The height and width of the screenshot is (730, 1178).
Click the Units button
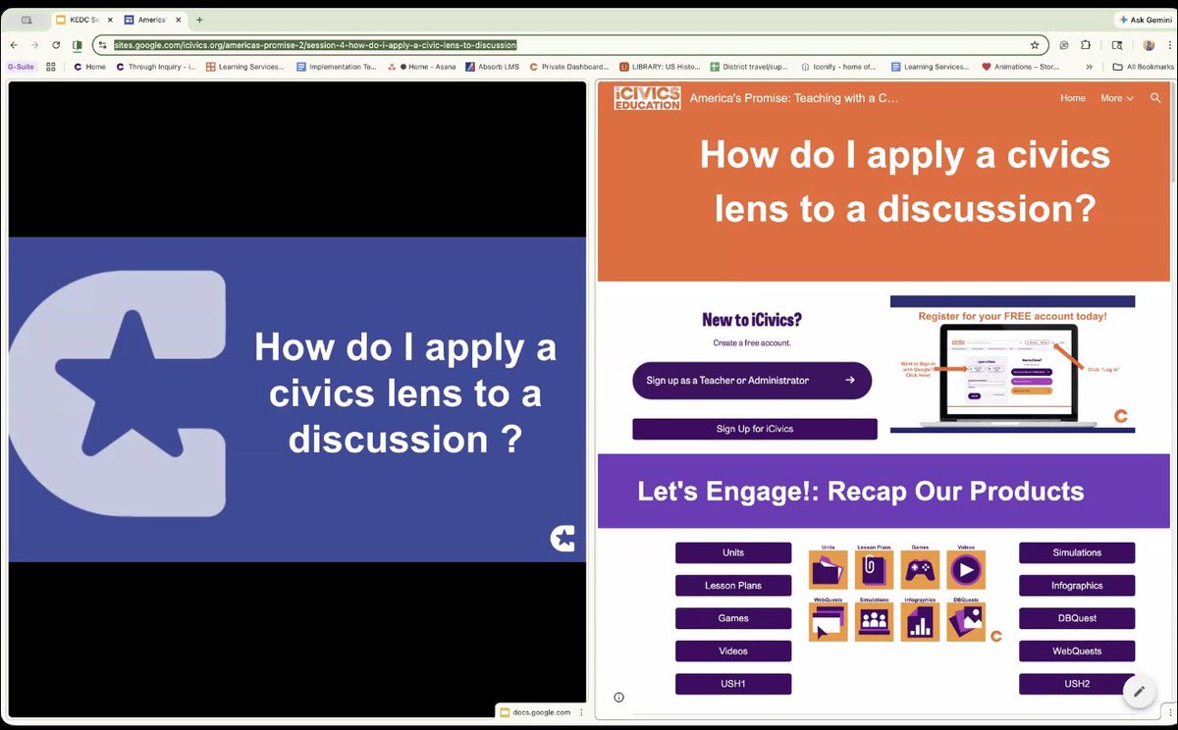733,552
